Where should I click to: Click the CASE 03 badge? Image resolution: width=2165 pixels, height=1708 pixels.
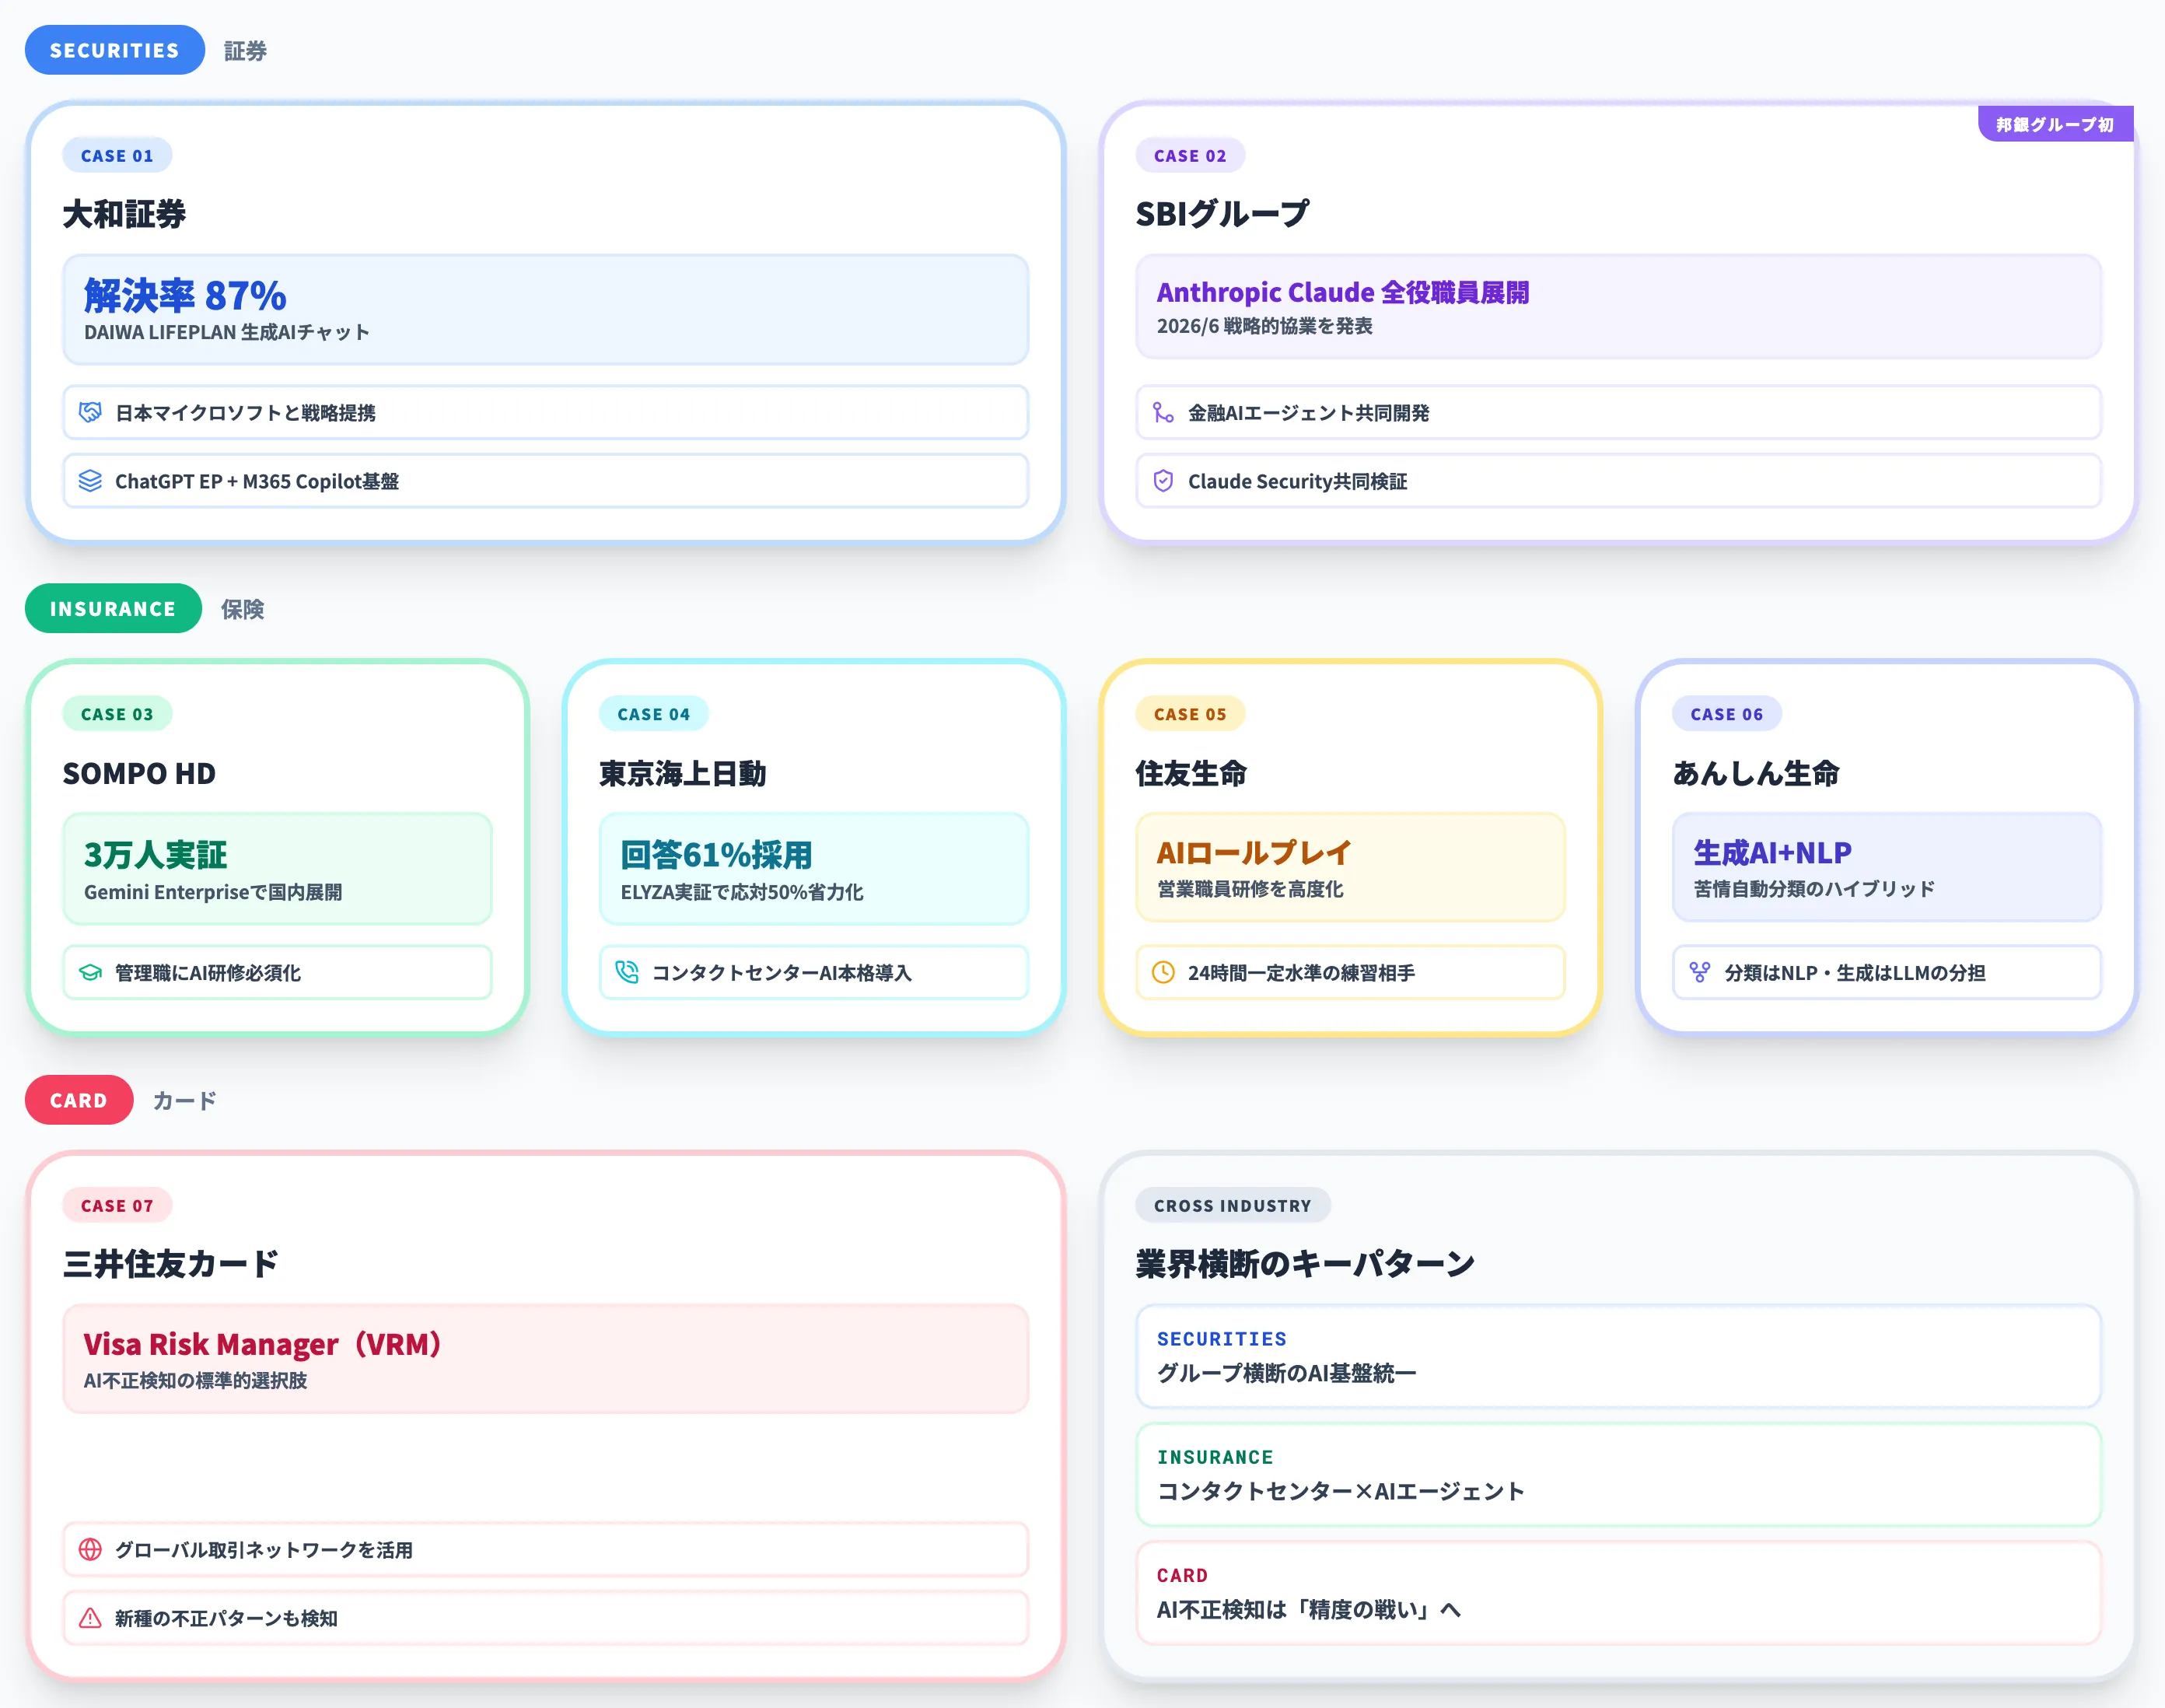[117, 714]
